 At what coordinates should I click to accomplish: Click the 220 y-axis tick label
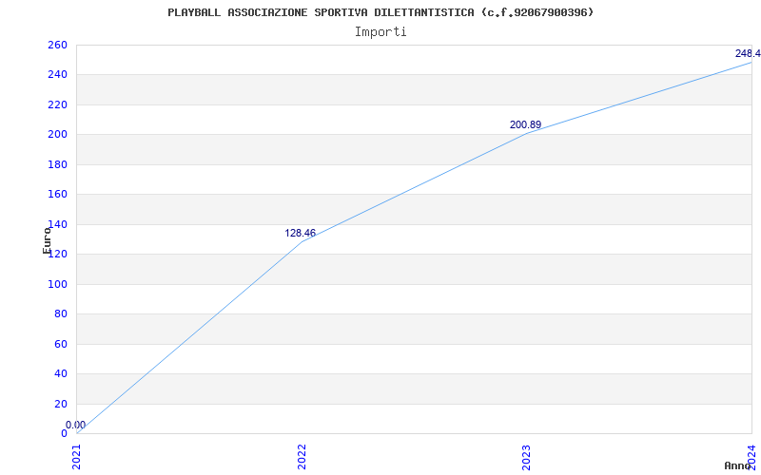tap(57, 104)
